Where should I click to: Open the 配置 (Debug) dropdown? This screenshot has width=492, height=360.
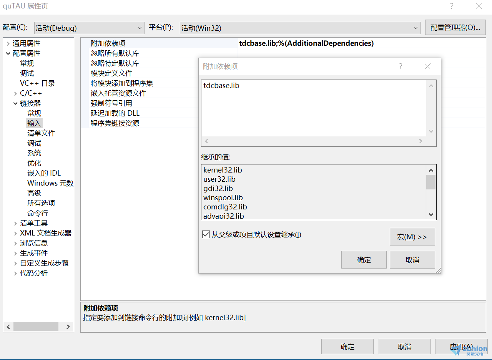[89, 28]
